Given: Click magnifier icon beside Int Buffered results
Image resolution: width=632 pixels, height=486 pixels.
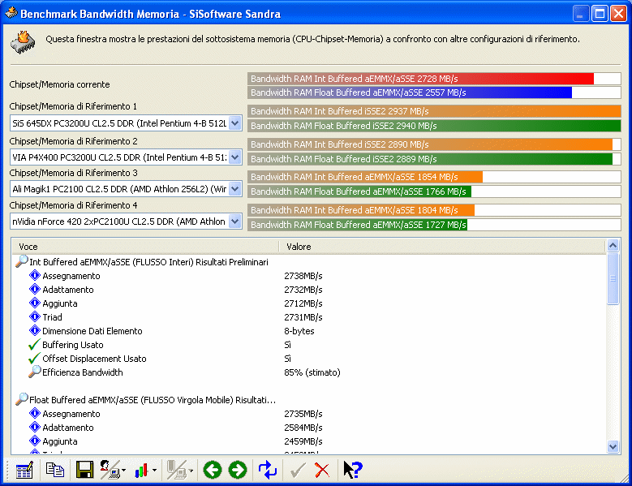Looking at the screenshot, I should [21, 261].
